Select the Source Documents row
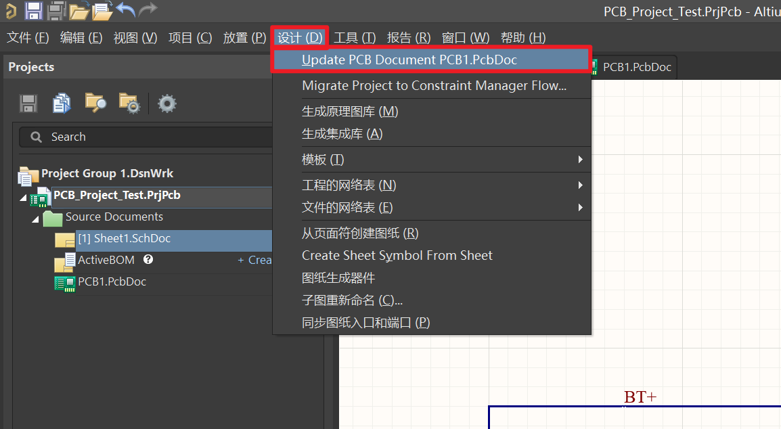This screenshot has height=429, width=781. tap(114, 217)
